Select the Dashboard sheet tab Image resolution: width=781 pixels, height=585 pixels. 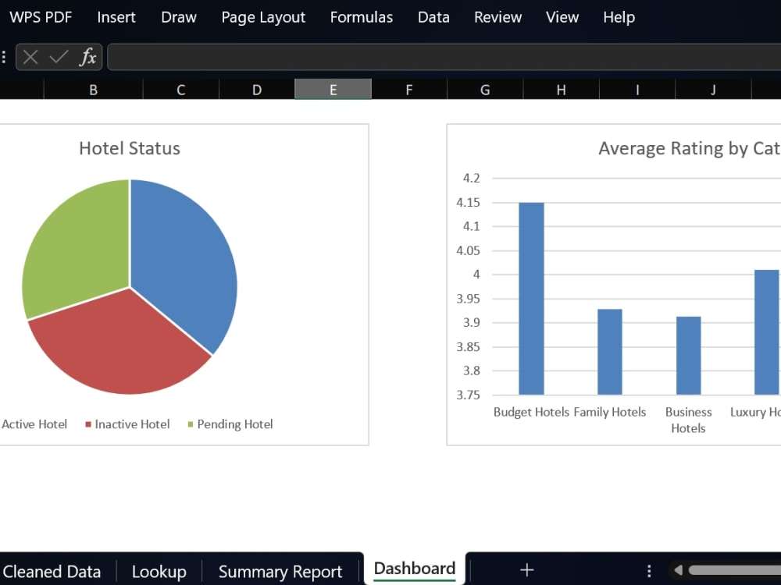tap(415, 569)
